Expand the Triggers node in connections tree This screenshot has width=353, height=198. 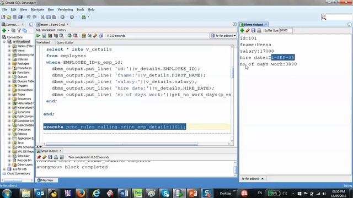click(9, 86)
